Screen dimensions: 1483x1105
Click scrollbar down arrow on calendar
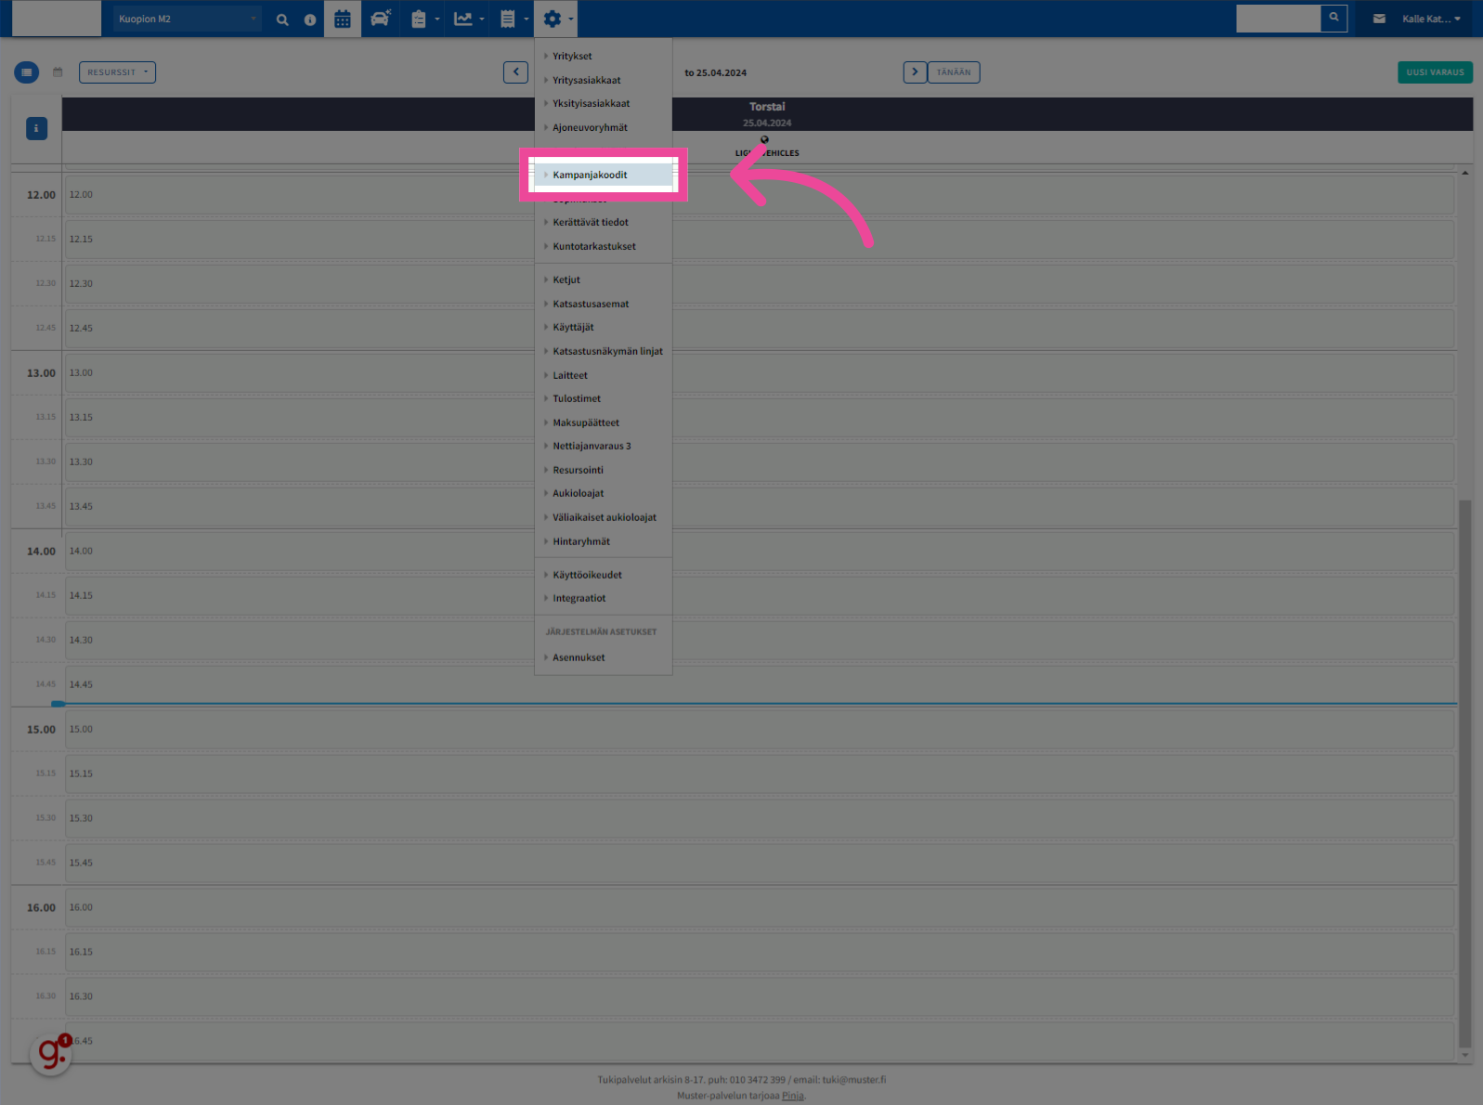click(1465, 1055)
